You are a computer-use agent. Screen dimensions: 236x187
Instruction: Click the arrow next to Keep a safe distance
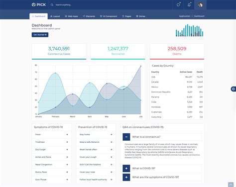pos(112,142)
